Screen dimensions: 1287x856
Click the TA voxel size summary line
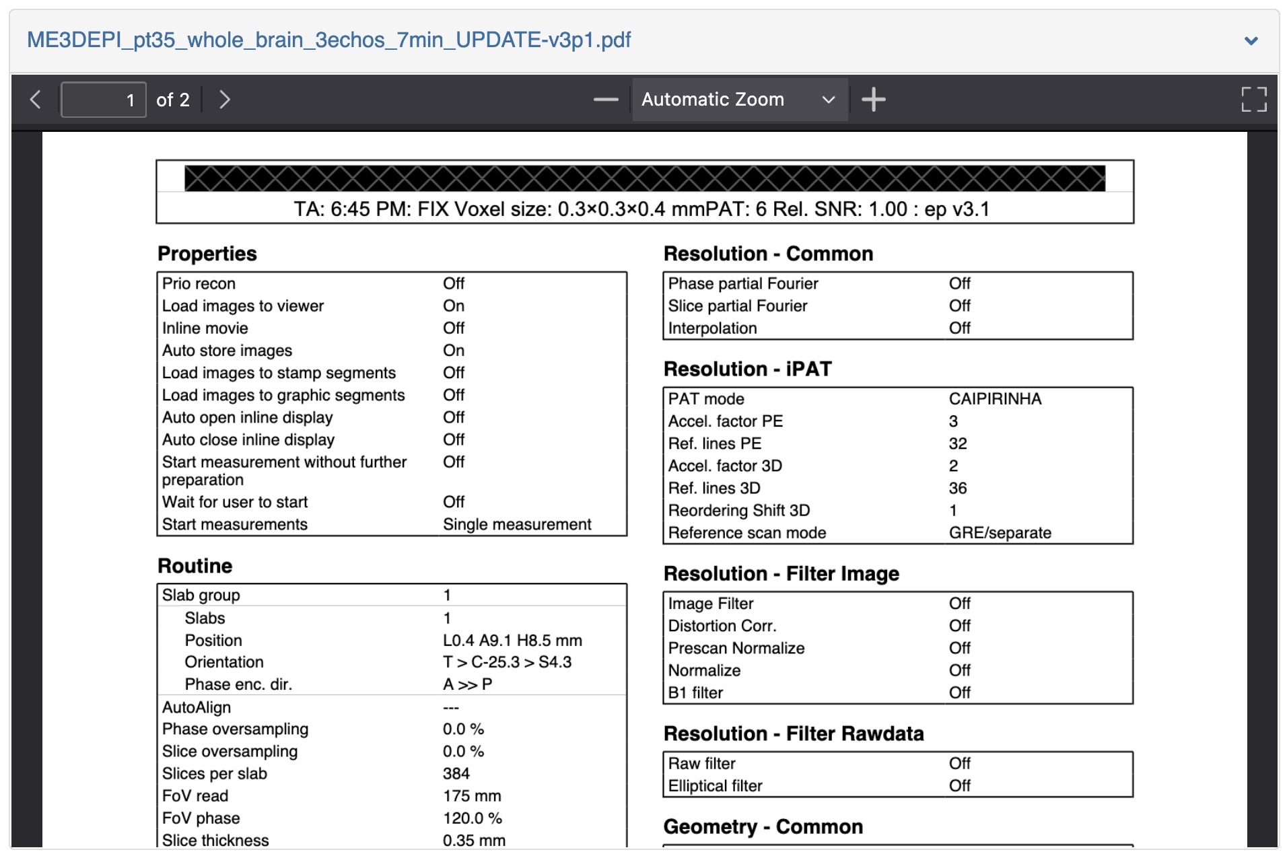(641, 209)
